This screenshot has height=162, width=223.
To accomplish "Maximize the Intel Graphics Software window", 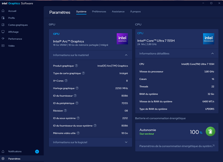I will pos(211,3).
